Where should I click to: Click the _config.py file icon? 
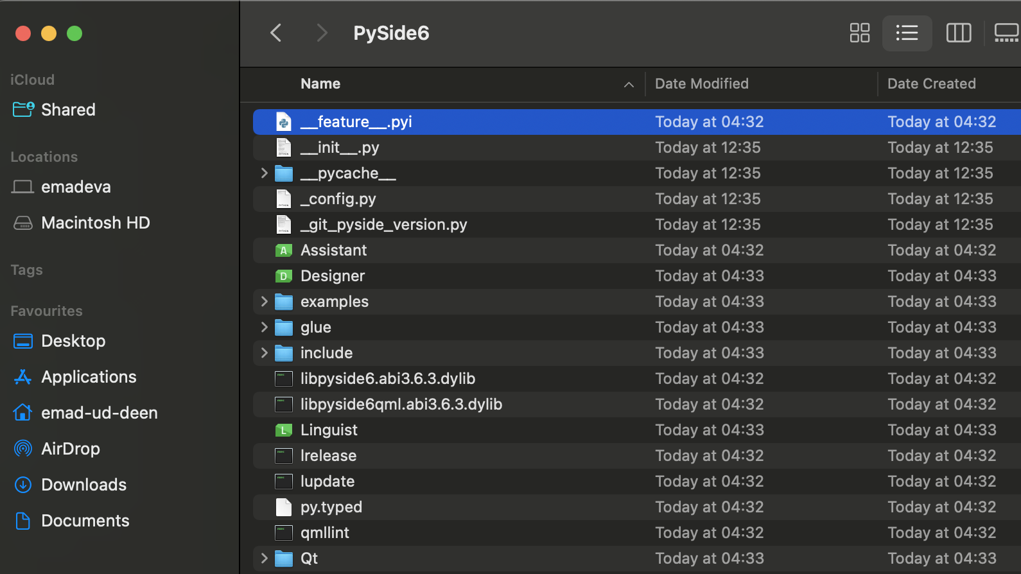point(284,199)
